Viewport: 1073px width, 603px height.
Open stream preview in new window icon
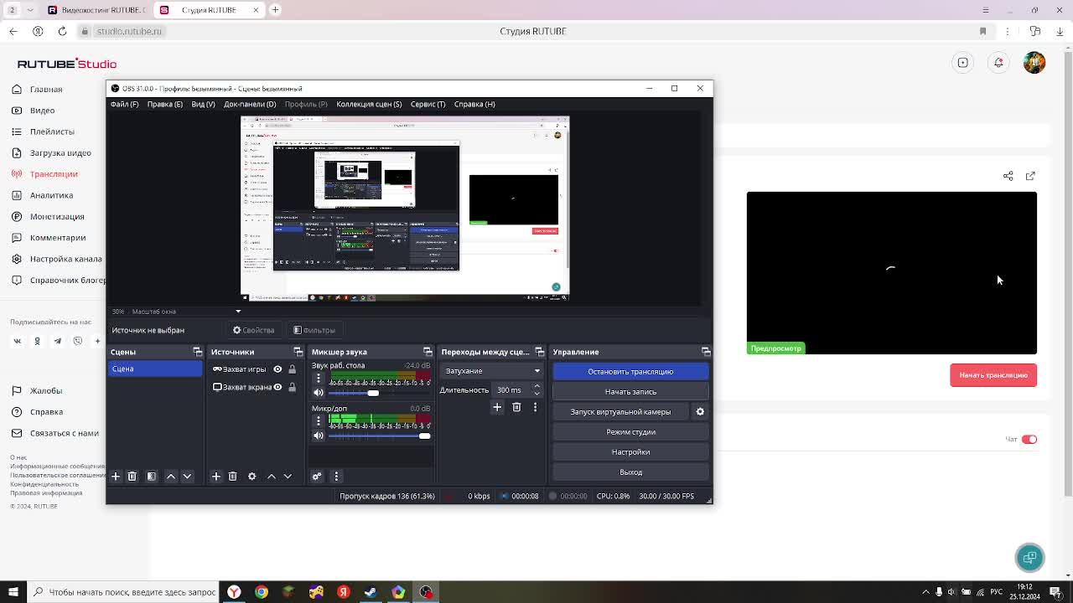click(1030, 176)
